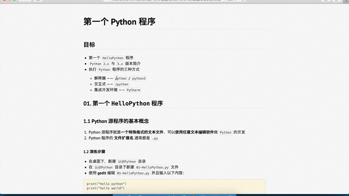Screen dimensions: 349x196
Task: Click the text 并且输入以下内容
Action: tap(167, 173)
